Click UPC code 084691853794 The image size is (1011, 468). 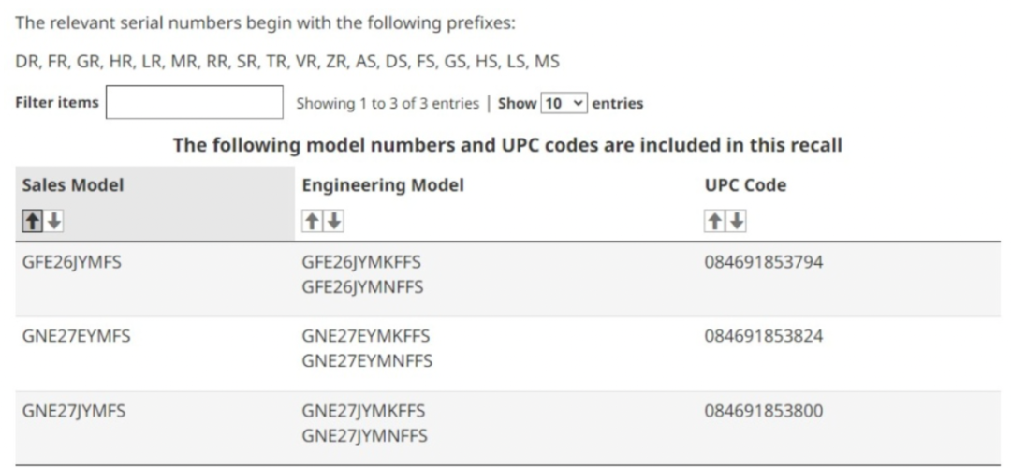coord(763,262)
